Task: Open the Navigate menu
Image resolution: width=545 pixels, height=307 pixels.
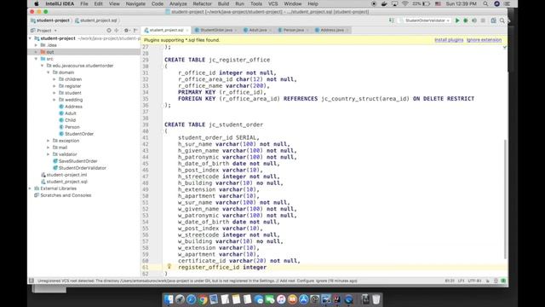Action: point(135,3)
